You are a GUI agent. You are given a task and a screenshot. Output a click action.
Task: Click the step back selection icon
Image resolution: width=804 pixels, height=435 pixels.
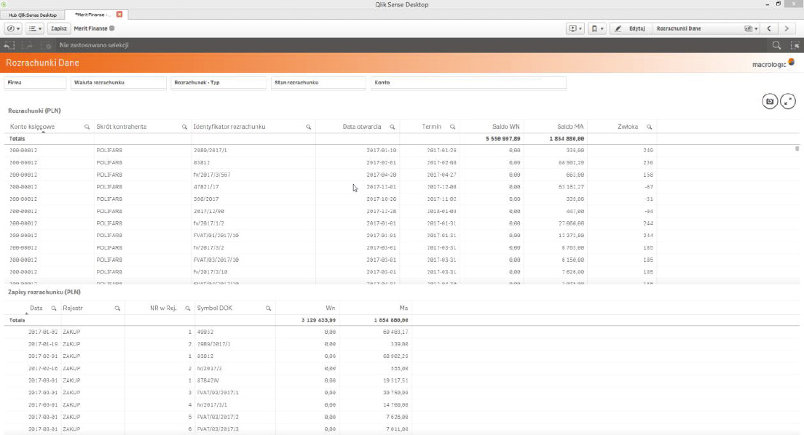[x=9, y=45]
